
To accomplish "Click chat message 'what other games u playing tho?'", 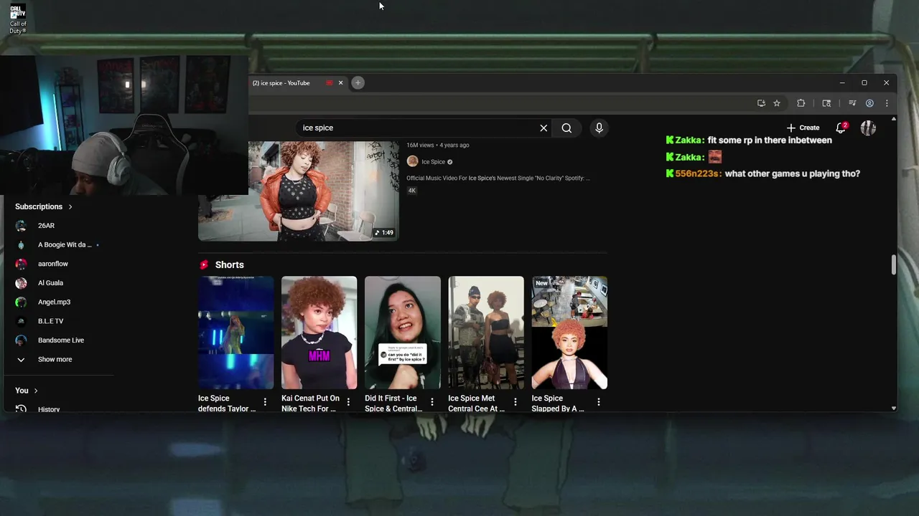I will [x=793, y=173].
